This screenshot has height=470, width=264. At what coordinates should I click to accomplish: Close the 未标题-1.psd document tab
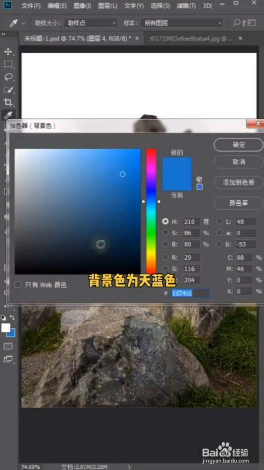[137, 38]
